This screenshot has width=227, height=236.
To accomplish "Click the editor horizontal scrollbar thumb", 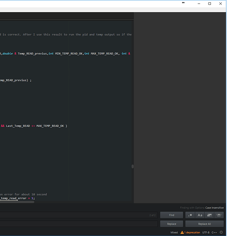I will [x=17, y=202].
